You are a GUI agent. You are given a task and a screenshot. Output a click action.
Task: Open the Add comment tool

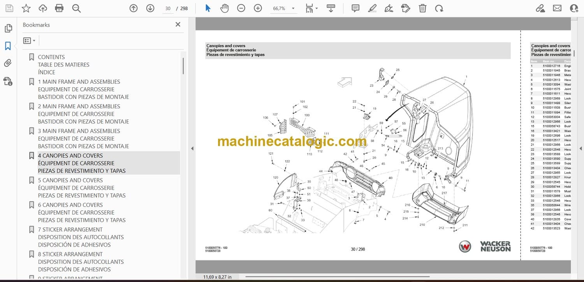(355, 8)
